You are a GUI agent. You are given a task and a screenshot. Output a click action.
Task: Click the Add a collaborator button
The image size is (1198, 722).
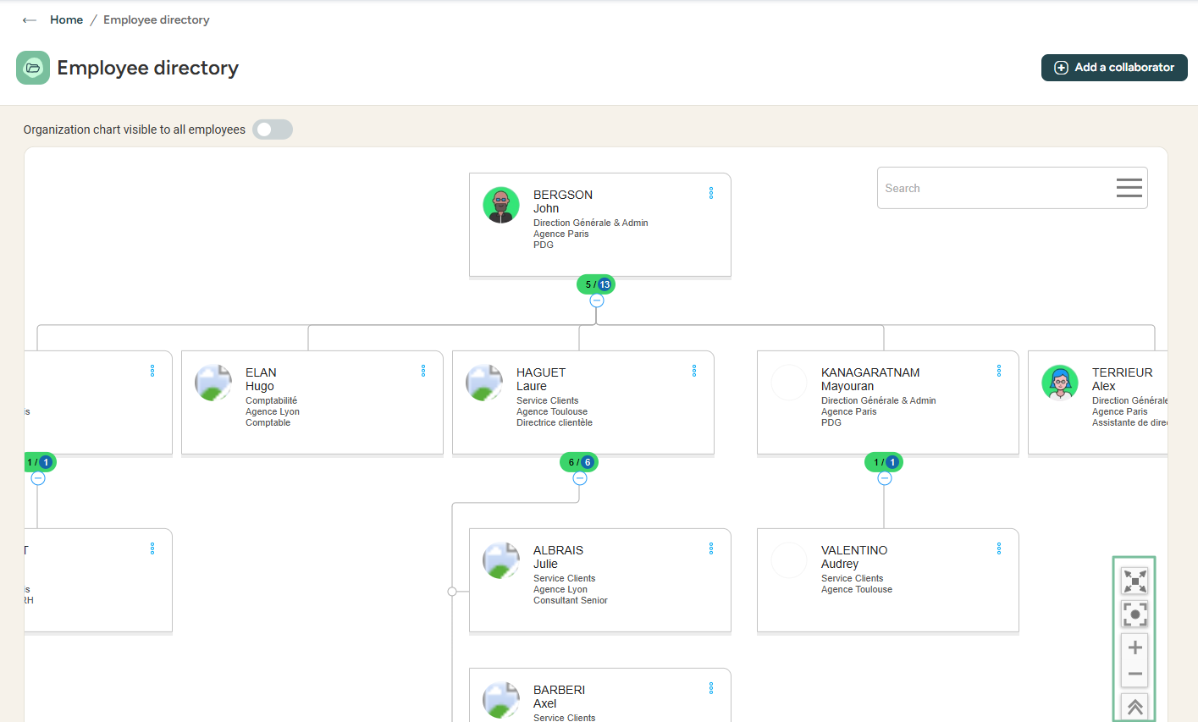(1114, 68)
